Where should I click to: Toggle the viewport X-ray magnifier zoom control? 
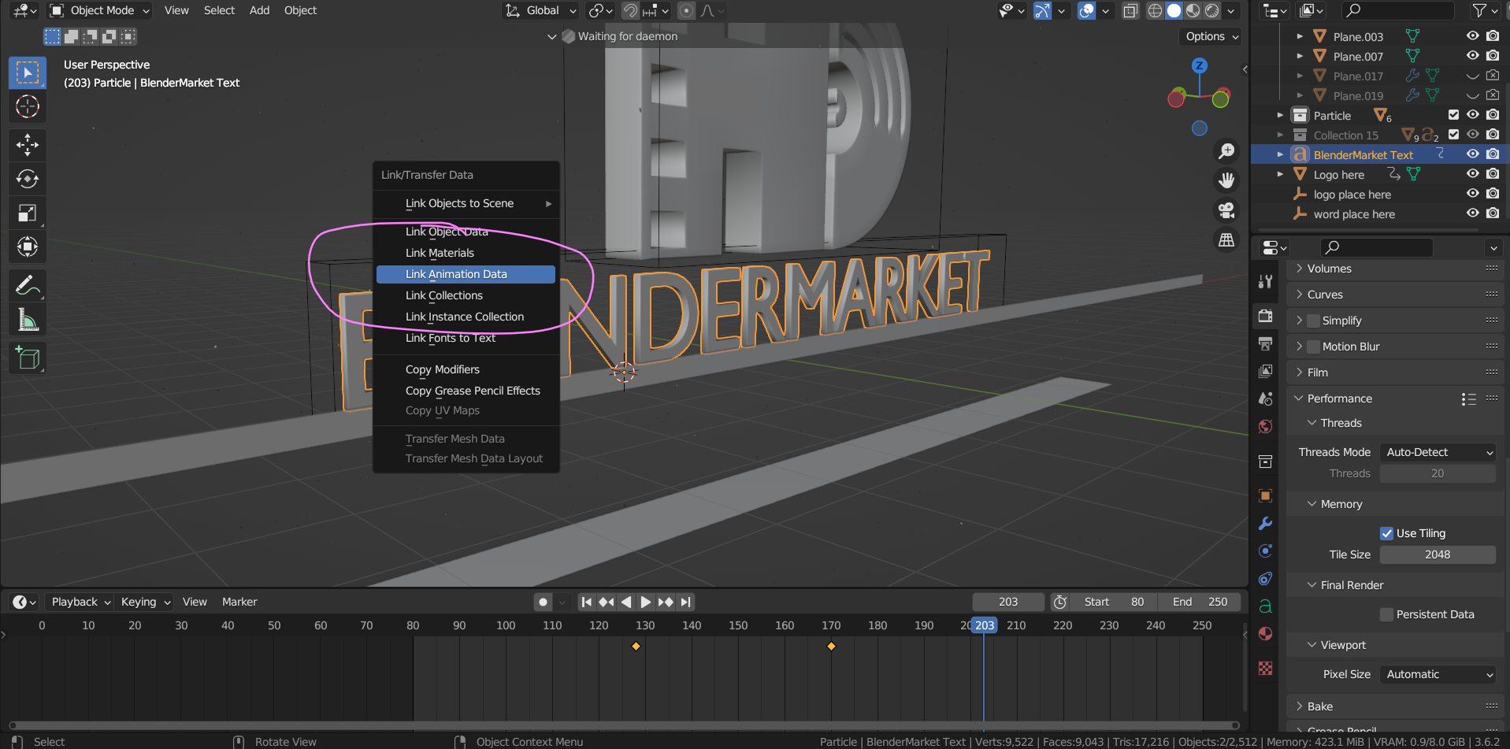point(1226,150)
